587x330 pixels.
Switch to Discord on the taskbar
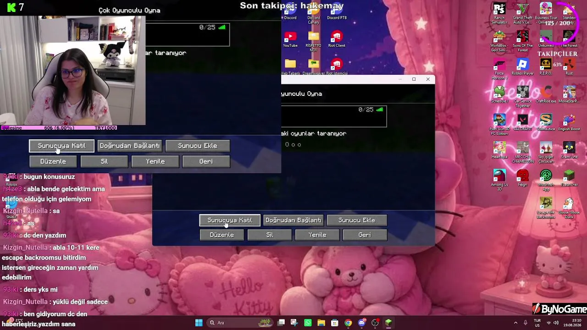coord(362,323)
